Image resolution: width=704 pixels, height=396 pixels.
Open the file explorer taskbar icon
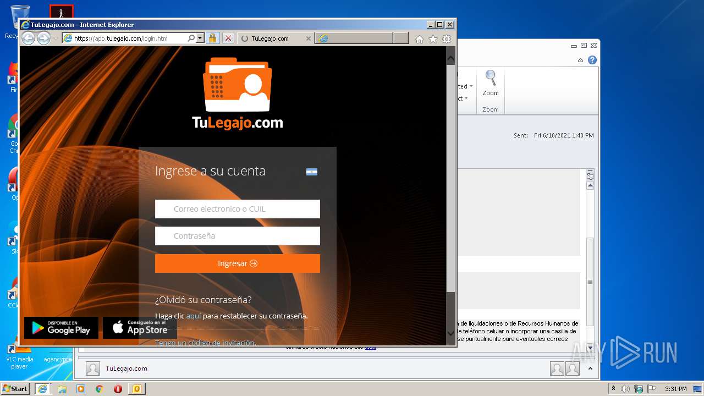(62, 389)
